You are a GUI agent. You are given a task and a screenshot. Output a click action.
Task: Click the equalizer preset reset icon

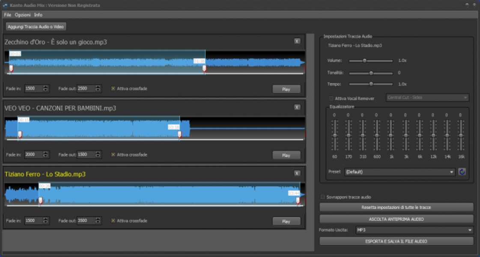[462, 172]
